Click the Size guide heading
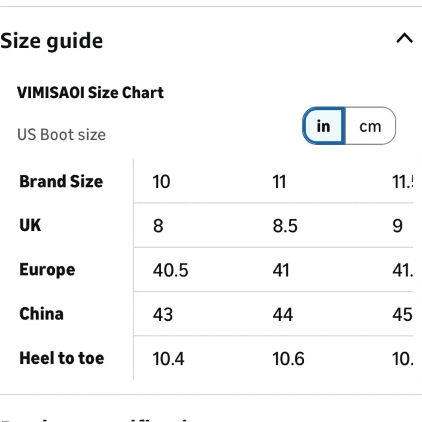The image size is (422, 422). 52,41
